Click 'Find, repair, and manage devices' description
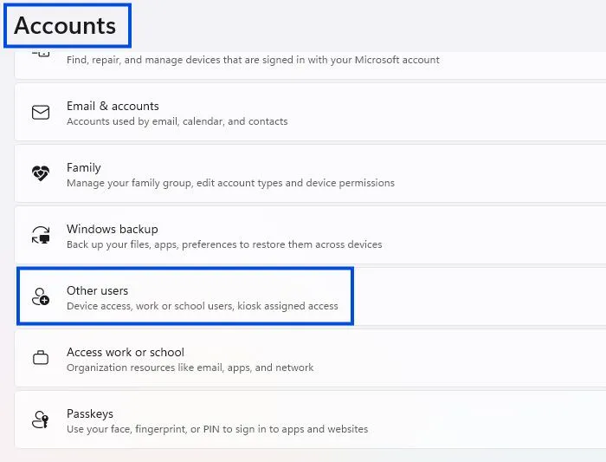 [x=253, y=60]
